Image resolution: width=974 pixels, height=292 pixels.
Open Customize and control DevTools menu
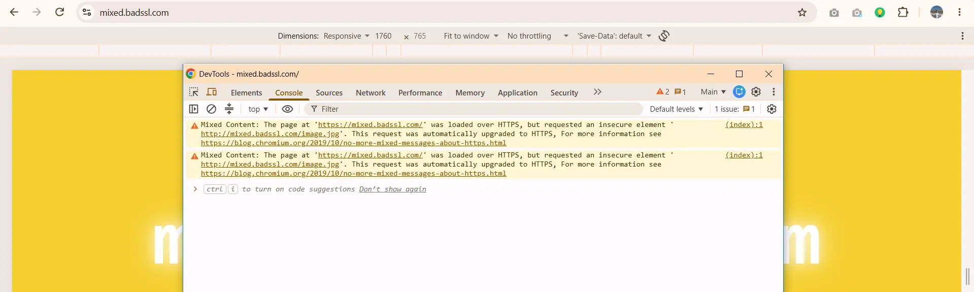point(774,92)
